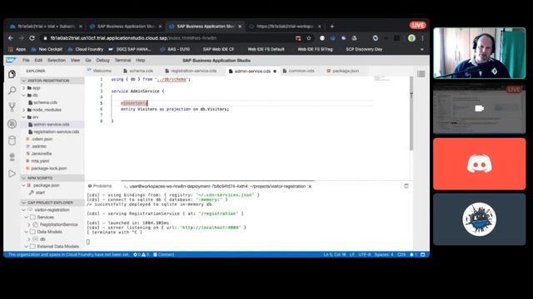
Task: Click the camera icon on the preview thumbnail
Action: (x=480, y=109)
